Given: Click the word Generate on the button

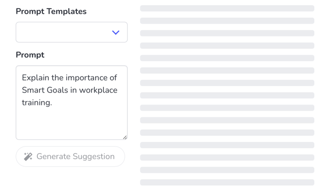Looking at the screenshot, I should pyautogui.click(x=54, y=157).
